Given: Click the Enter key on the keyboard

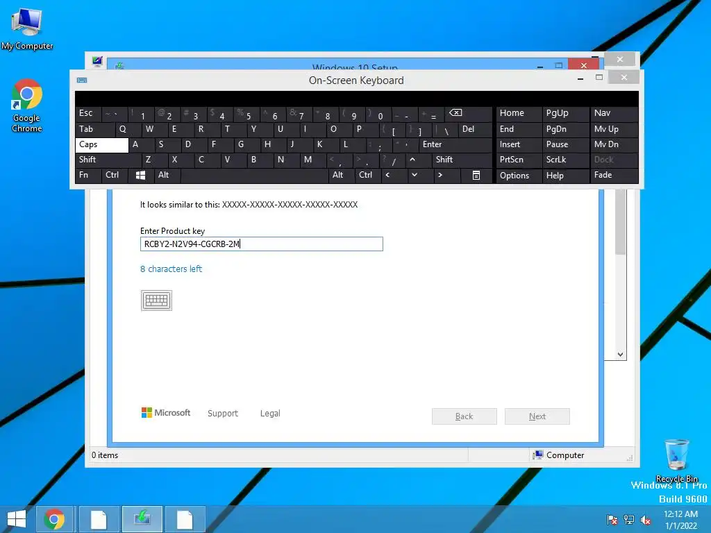Looking at the screenshot, I should pyautogui.click(x=455, y=144).
